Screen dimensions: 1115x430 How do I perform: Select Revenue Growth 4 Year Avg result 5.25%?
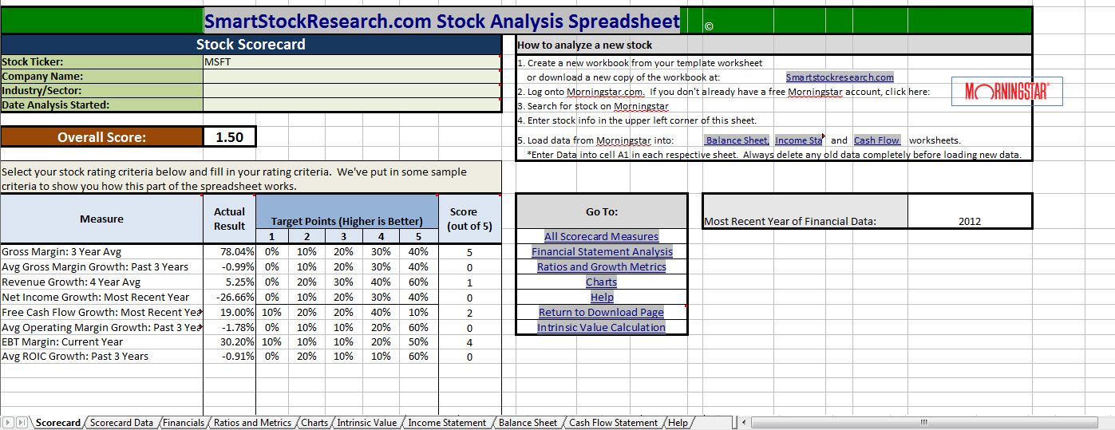coord(228,282)
